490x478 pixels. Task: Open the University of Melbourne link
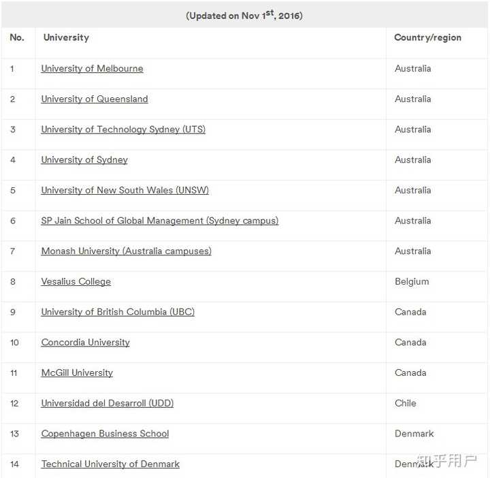pos(92,69)
